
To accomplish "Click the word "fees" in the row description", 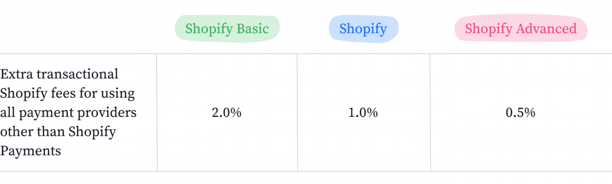I will pyautogui.click(x=57, y=94).
